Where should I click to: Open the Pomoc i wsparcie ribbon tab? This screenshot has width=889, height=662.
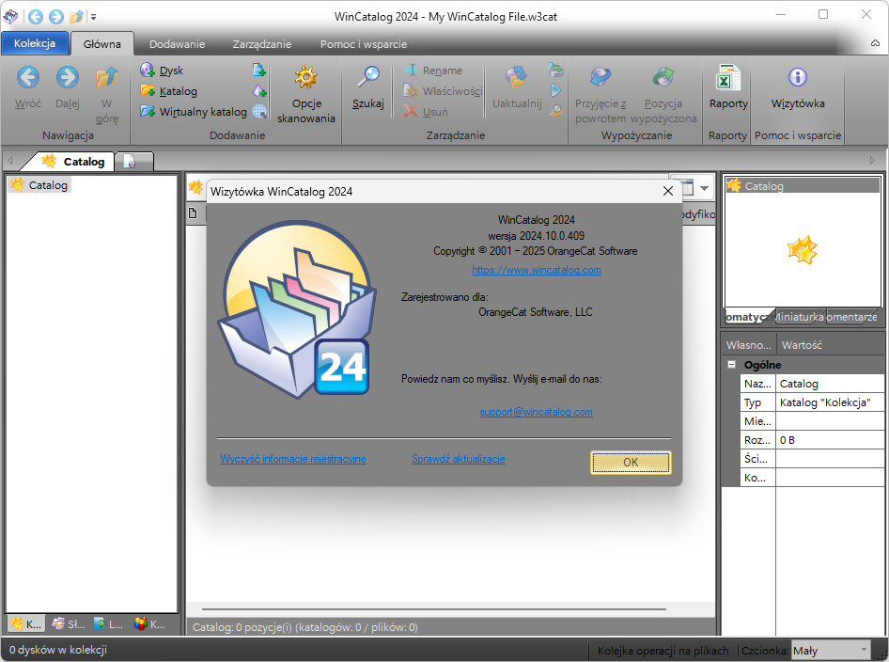pos(364,43)
